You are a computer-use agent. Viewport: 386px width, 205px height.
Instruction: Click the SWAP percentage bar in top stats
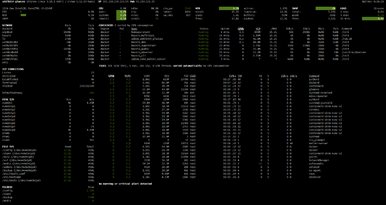point(326,8)
